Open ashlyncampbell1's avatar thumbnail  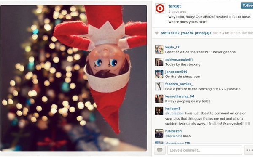coord(159,62)
